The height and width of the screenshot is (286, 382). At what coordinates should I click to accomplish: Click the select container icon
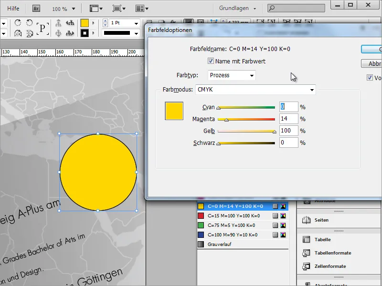(x=58, y=23)
